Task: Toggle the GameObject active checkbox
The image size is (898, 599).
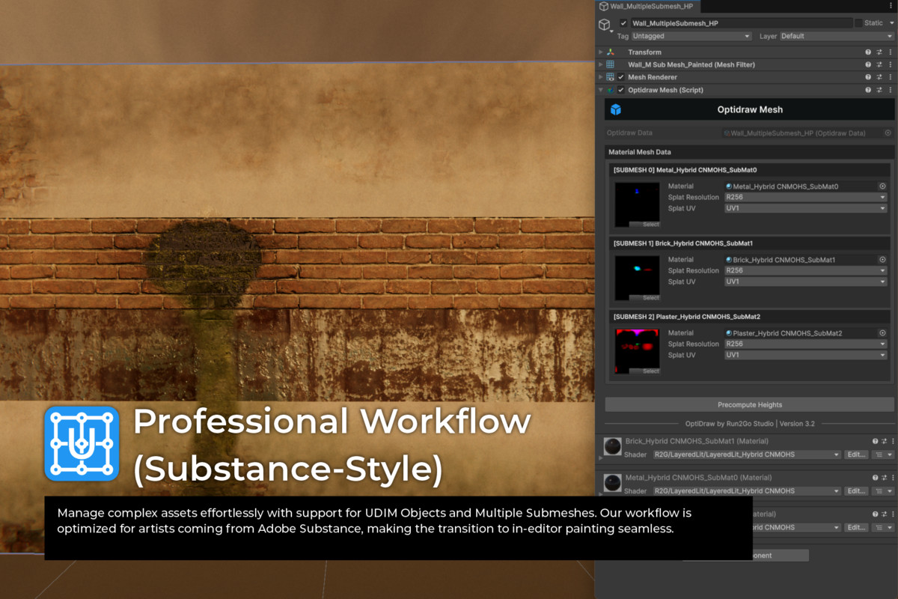Action: coord(623,23)
